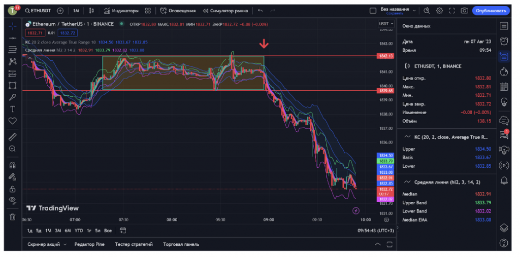520x258 pixels.
Task: Open the pattern drawing tools
Action: point(13,61)
